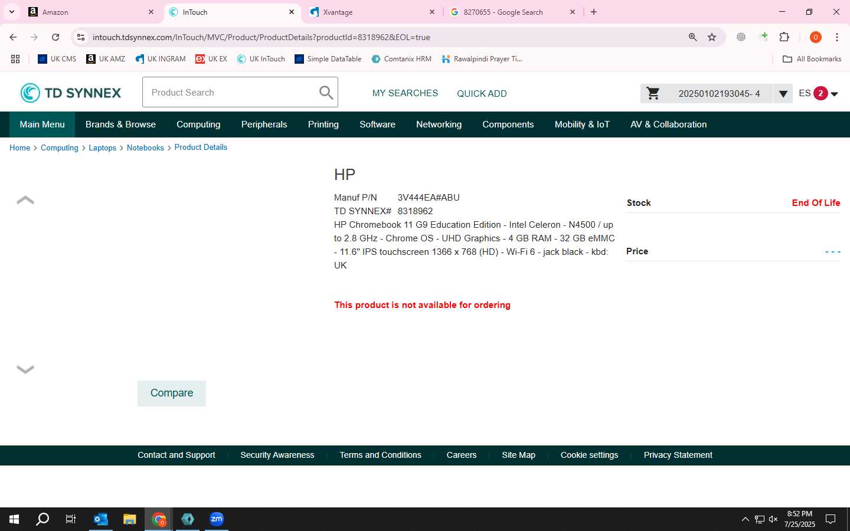Open AV & Collaboration menu
Viewport: 850px width, 531px height.
pyautogui.click(x=668, y=124)
